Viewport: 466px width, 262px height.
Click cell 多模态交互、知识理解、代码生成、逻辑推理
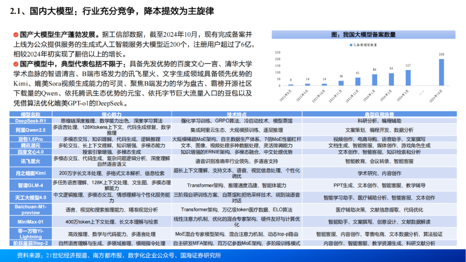(x=112, y=139)
